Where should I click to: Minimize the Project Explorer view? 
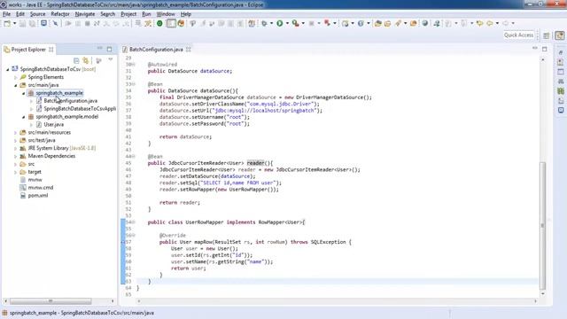tap(99, 49)
